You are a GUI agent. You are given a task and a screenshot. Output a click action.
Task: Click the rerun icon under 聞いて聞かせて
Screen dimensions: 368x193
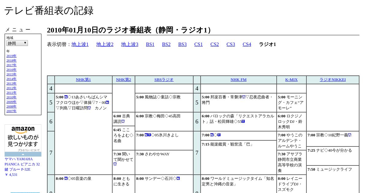point(115,165)
